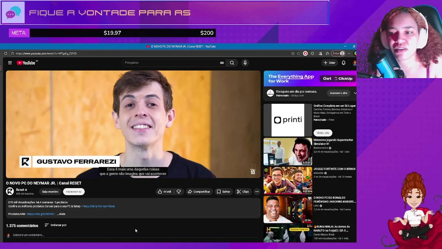Click Visite site on Printi ad

tap(323, 133)
